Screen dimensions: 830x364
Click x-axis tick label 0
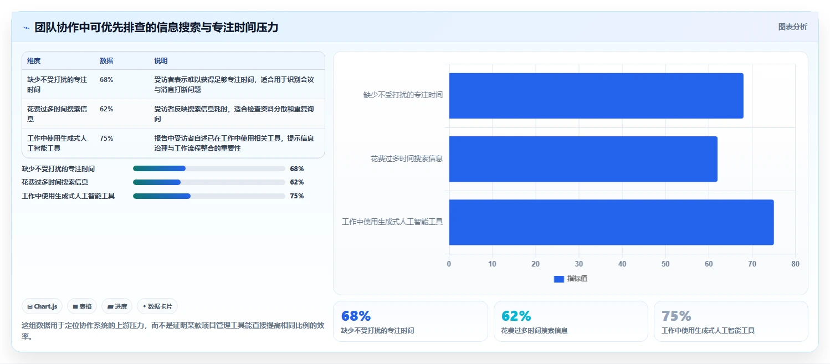tap(449, 264)
